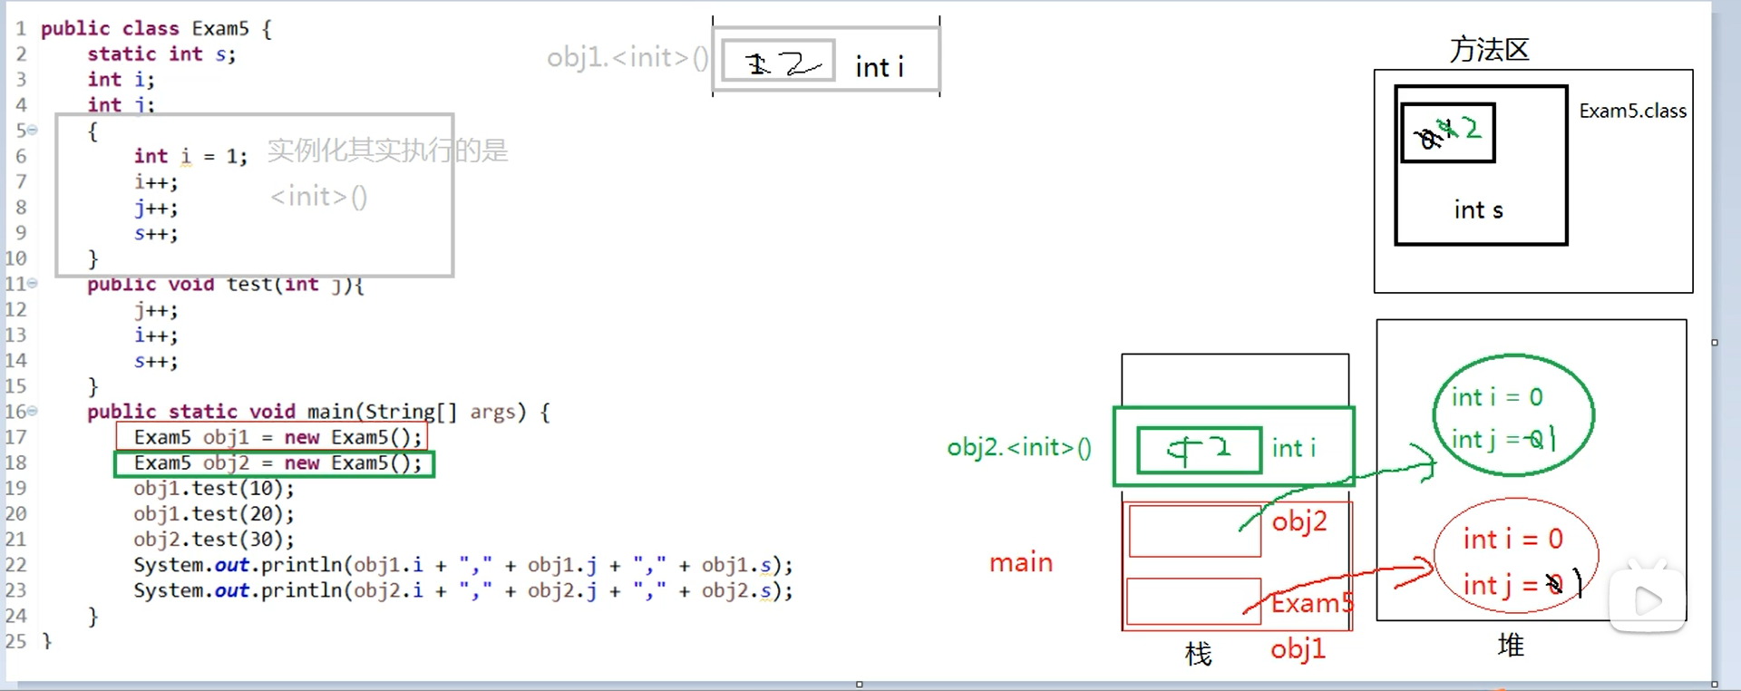Image resolution: width=1741 pixels, height=691 pixels.
Task: Click the "int i;" field on line 3
Action: (121, 80)
